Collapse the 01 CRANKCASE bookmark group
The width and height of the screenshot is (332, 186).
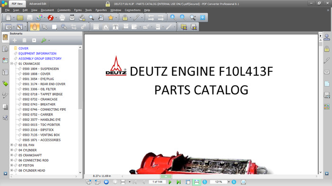click(12, 63)
